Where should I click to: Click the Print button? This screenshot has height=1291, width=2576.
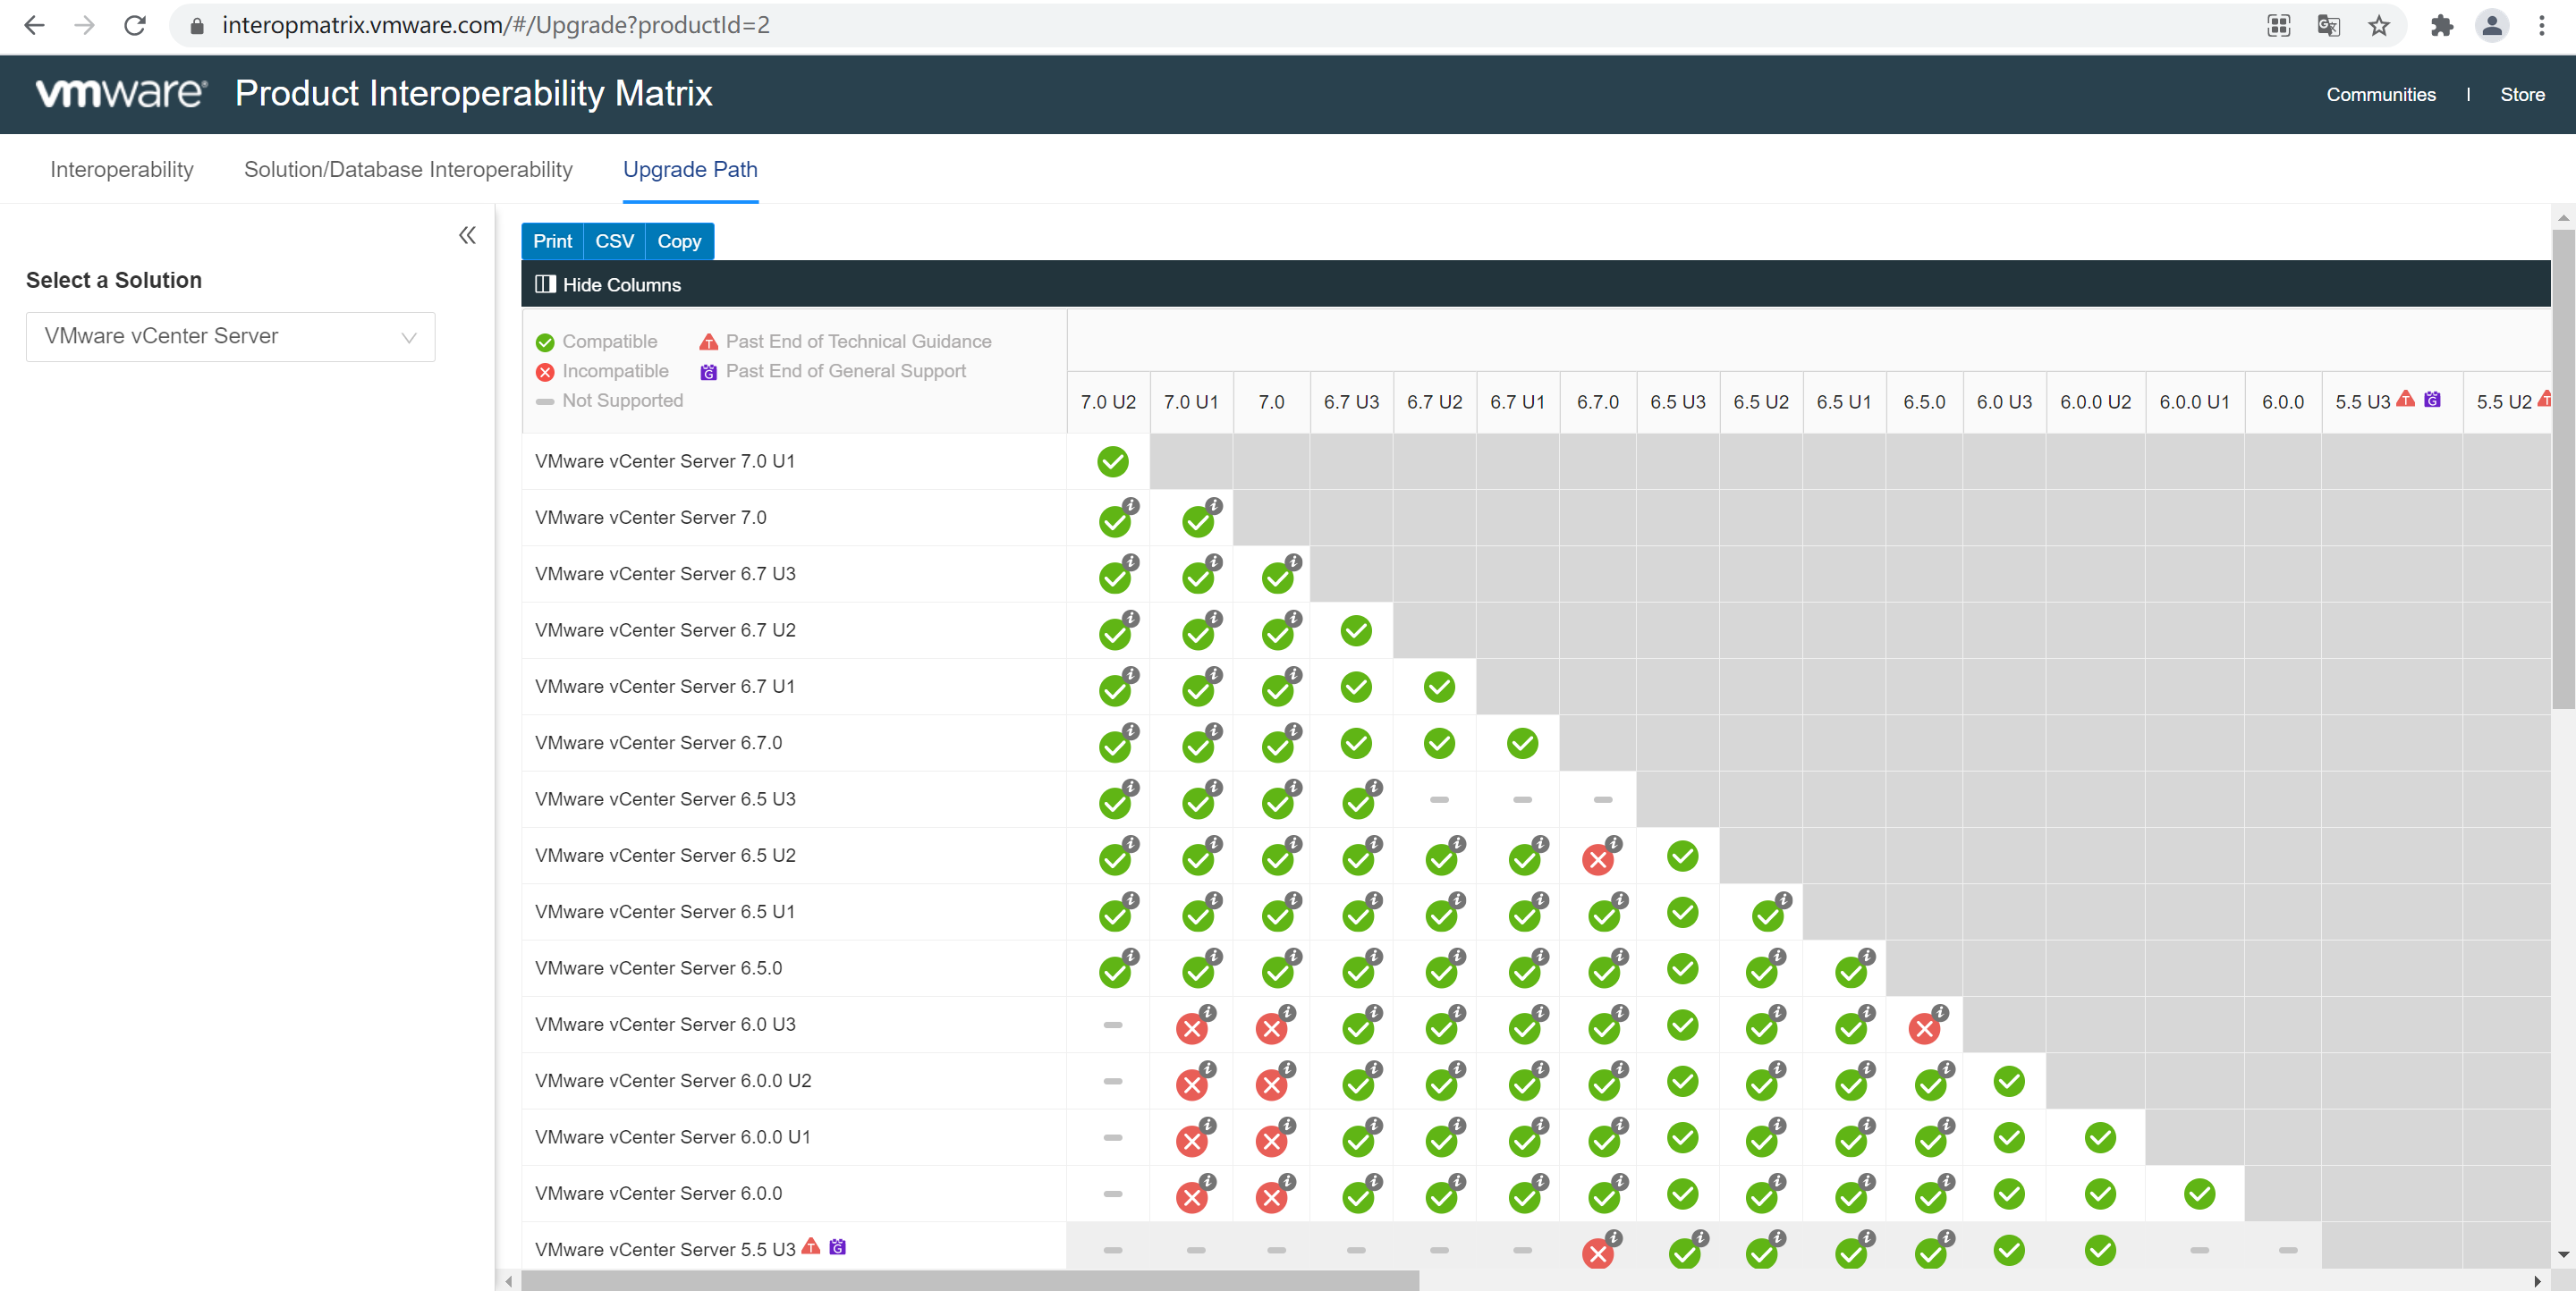coord(552,240)
